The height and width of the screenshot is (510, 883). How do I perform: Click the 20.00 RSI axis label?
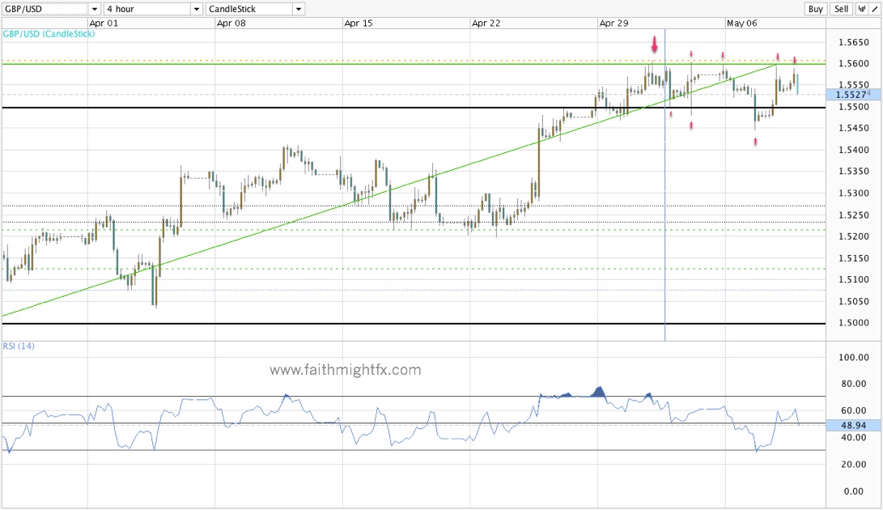pos(854,465)
